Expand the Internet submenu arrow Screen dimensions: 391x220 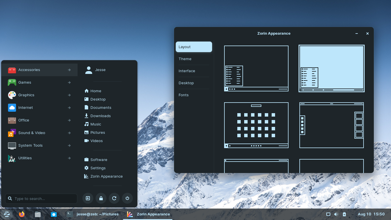[x=69, y=108]
